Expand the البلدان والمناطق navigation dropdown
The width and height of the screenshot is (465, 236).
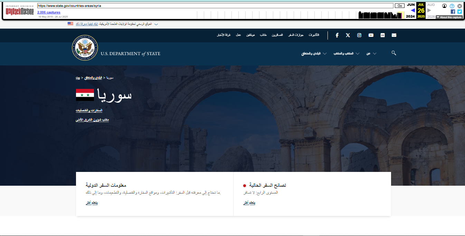coord(314,53)
